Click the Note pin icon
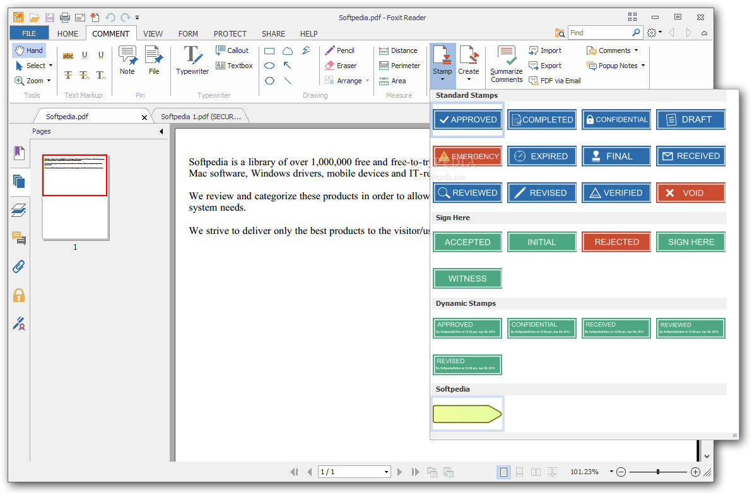 click(127, 61)
